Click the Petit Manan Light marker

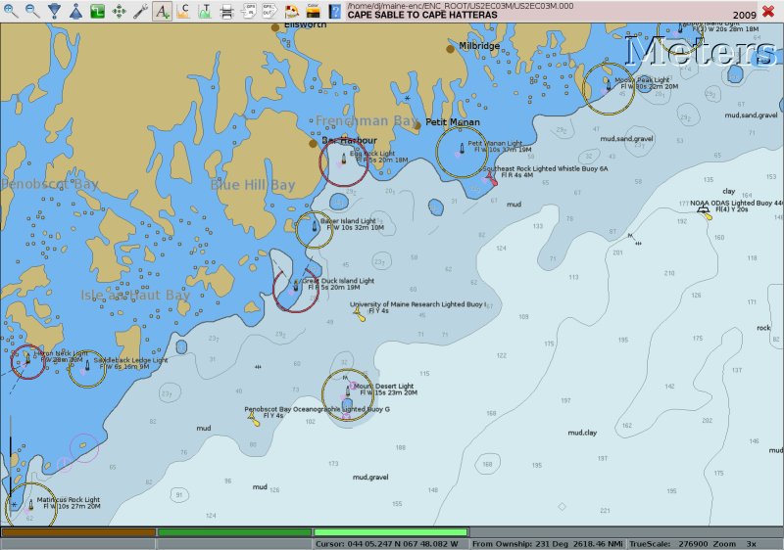click(x=460, y=151)
